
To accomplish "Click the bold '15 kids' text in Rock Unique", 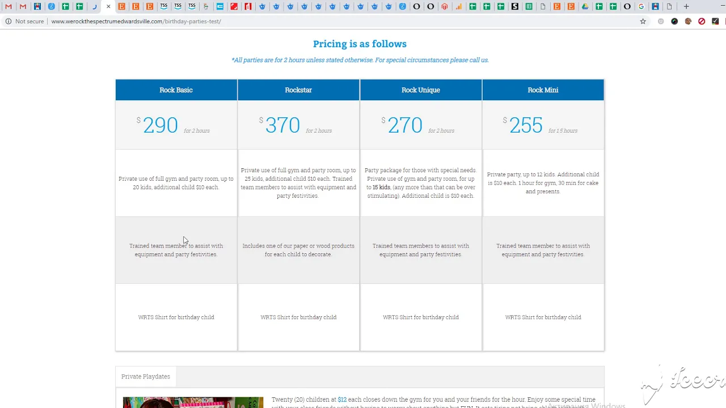I will 381,188.
